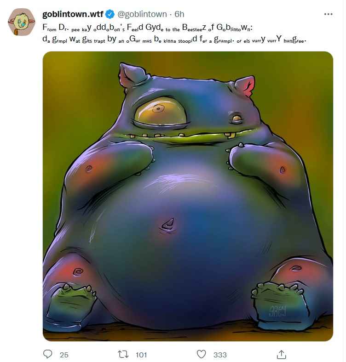Open the share upload icon
Screen dimensions: 346x362
281,354
